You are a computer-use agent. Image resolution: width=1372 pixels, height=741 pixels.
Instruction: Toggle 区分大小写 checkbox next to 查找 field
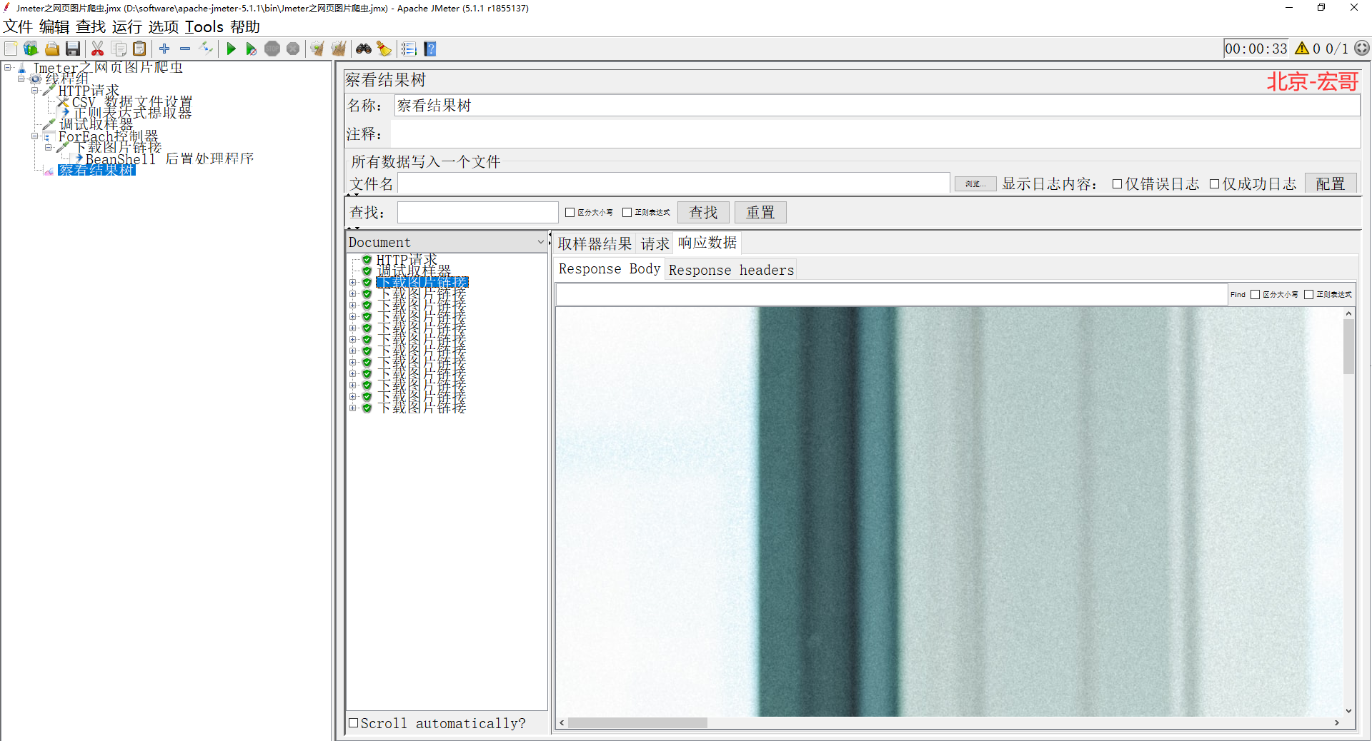(x=570, y=212)
